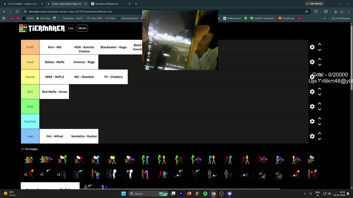This screenshot has width=353, height=198.
Task: Open Discord from the taskbar
Action: pos(229,194)
